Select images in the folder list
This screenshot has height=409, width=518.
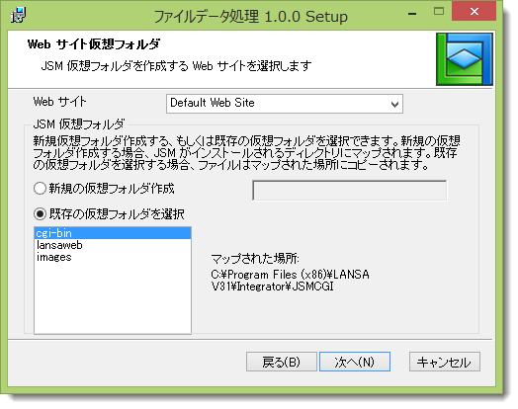click(113, 257)
